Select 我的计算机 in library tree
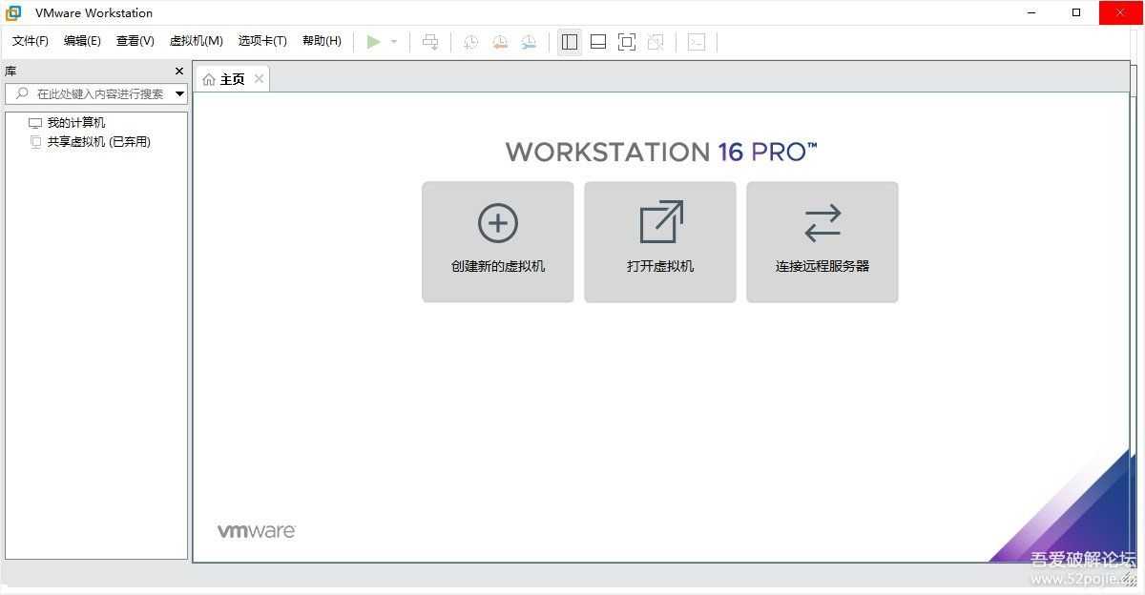1145x595 pixels. pos(76,123)
